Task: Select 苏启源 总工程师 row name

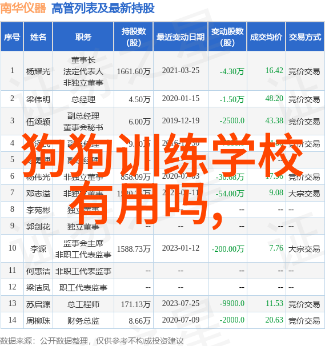Action: click(38, 304)
